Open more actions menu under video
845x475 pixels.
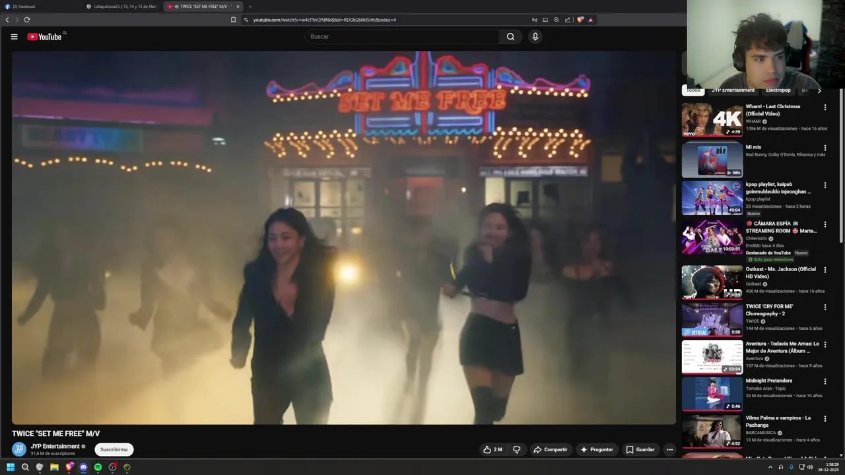tap(669, 450)
